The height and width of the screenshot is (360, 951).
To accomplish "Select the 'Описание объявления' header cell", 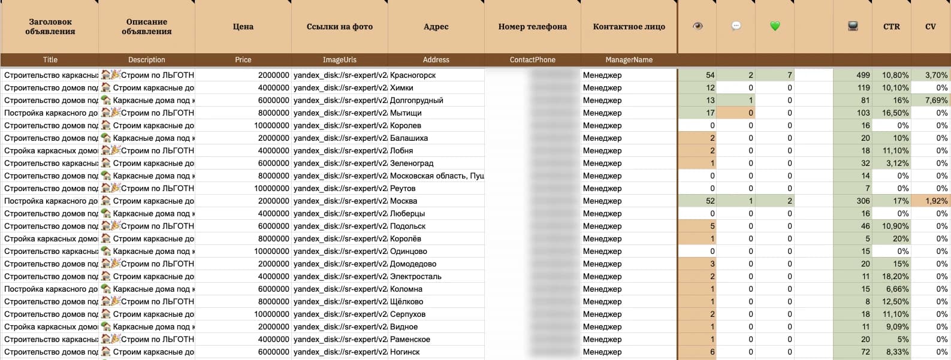I will (147, 26).
